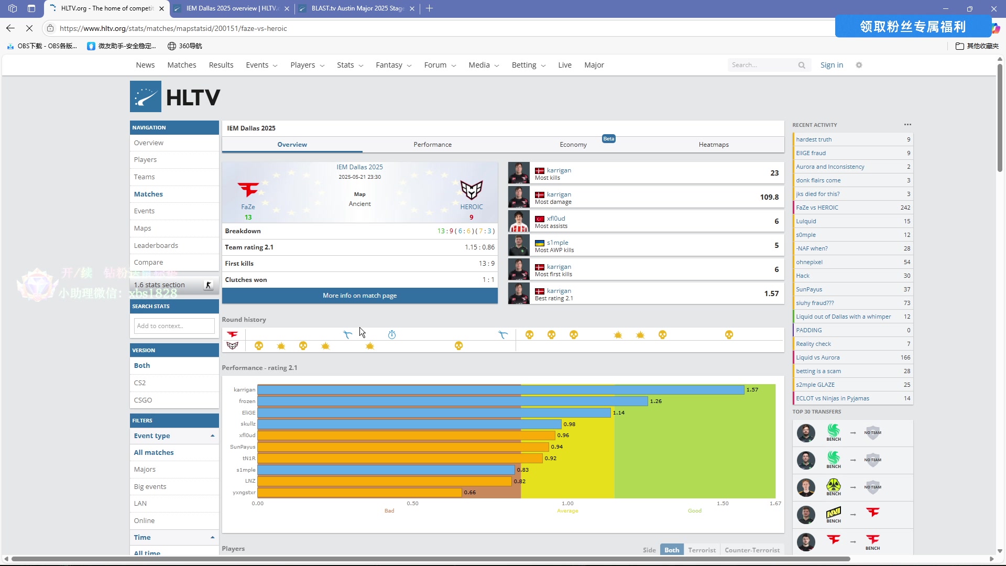The height and width of the screenshot is (566, 1006).
Task: Open Recent Activity three-dots menu
Action: pyautogui.click(x=907, y=125)
